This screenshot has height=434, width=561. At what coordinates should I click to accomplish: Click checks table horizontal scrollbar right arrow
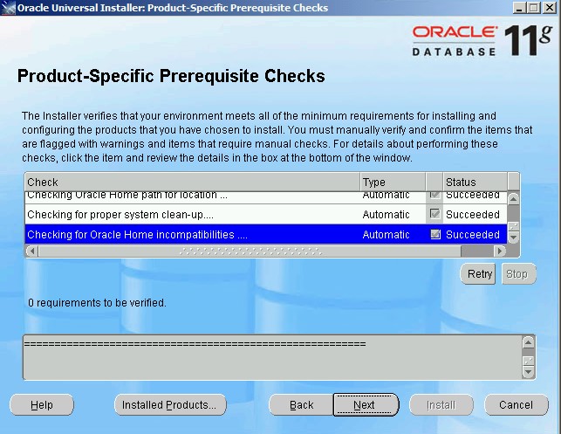(x=500, y=251)
